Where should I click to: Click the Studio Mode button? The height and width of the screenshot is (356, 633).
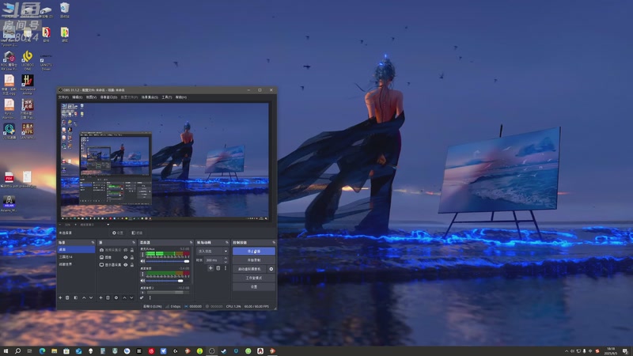click(254, 278)
